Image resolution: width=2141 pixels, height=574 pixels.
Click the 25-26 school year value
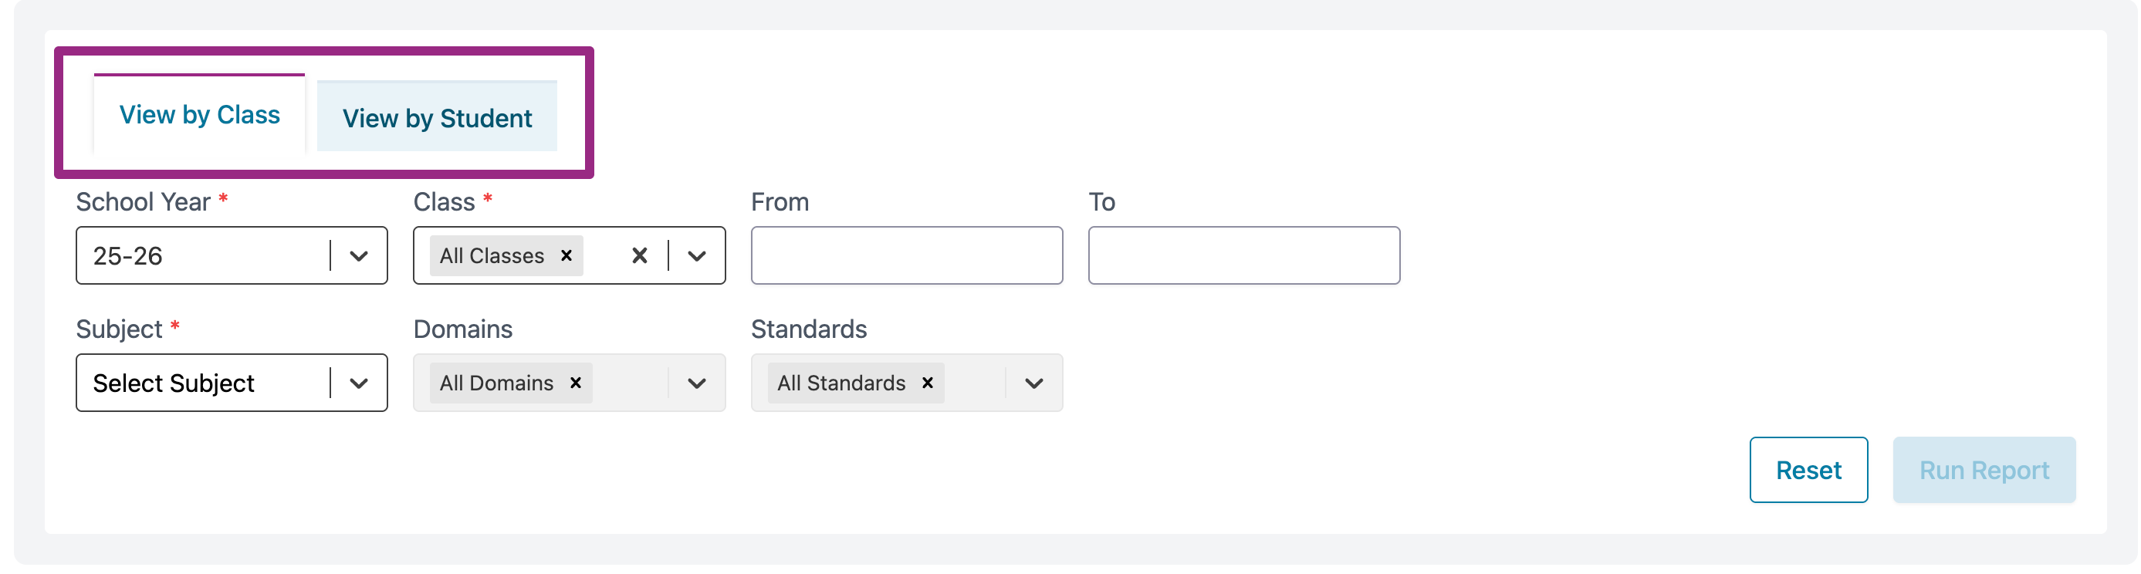pos(128,256)
